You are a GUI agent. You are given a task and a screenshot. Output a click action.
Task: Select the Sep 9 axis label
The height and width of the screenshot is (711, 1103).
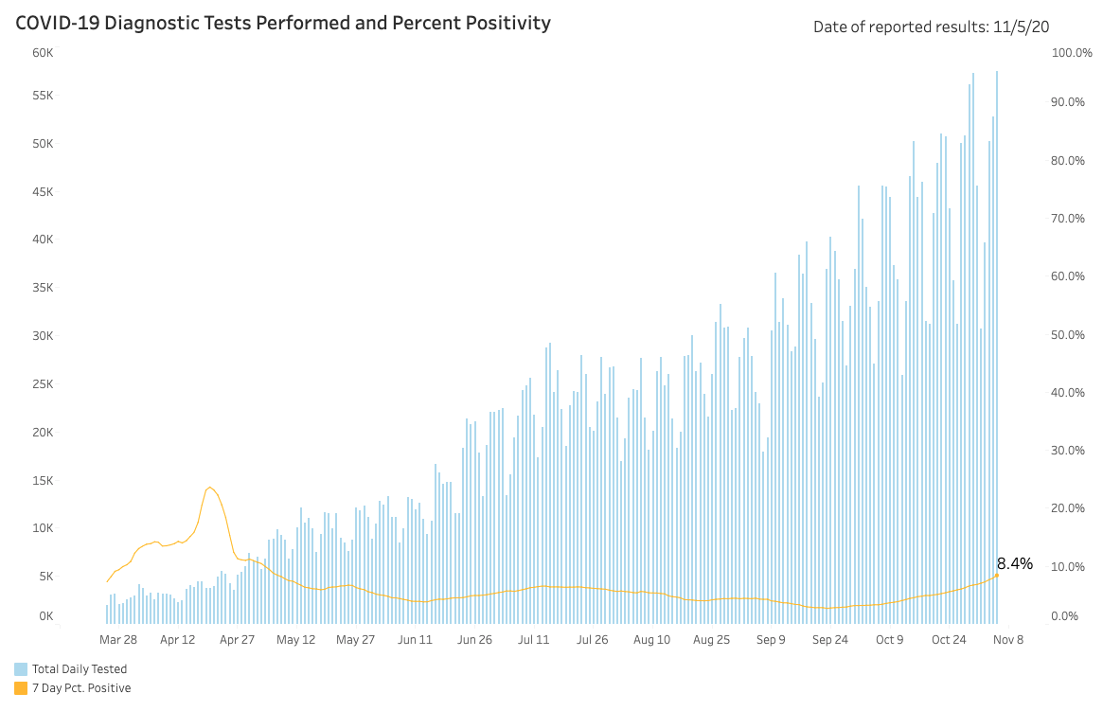(x=771, y=639)
